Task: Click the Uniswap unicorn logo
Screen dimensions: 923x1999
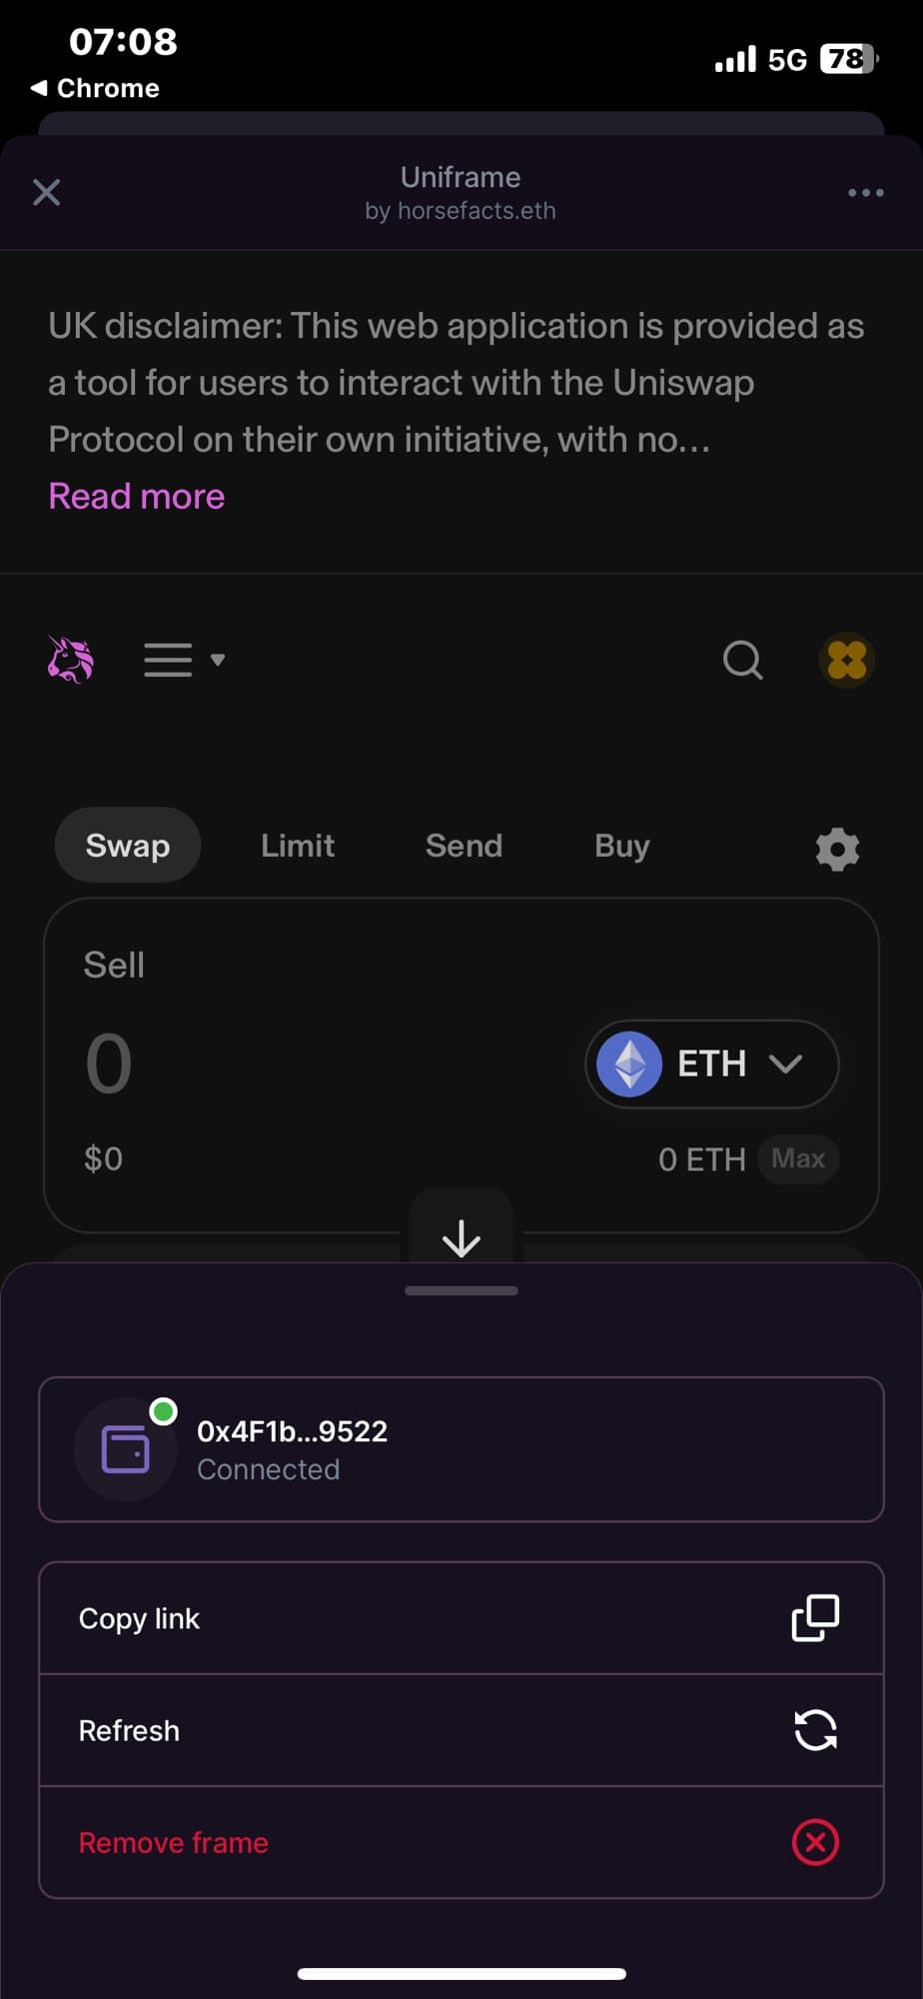Action: pos(71,660)
